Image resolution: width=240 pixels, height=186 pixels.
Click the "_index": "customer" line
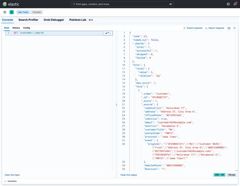(156, 94)
